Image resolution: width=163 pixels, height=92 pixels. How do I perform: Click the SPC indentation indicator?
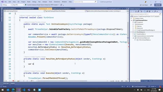[x=122, y=81]
